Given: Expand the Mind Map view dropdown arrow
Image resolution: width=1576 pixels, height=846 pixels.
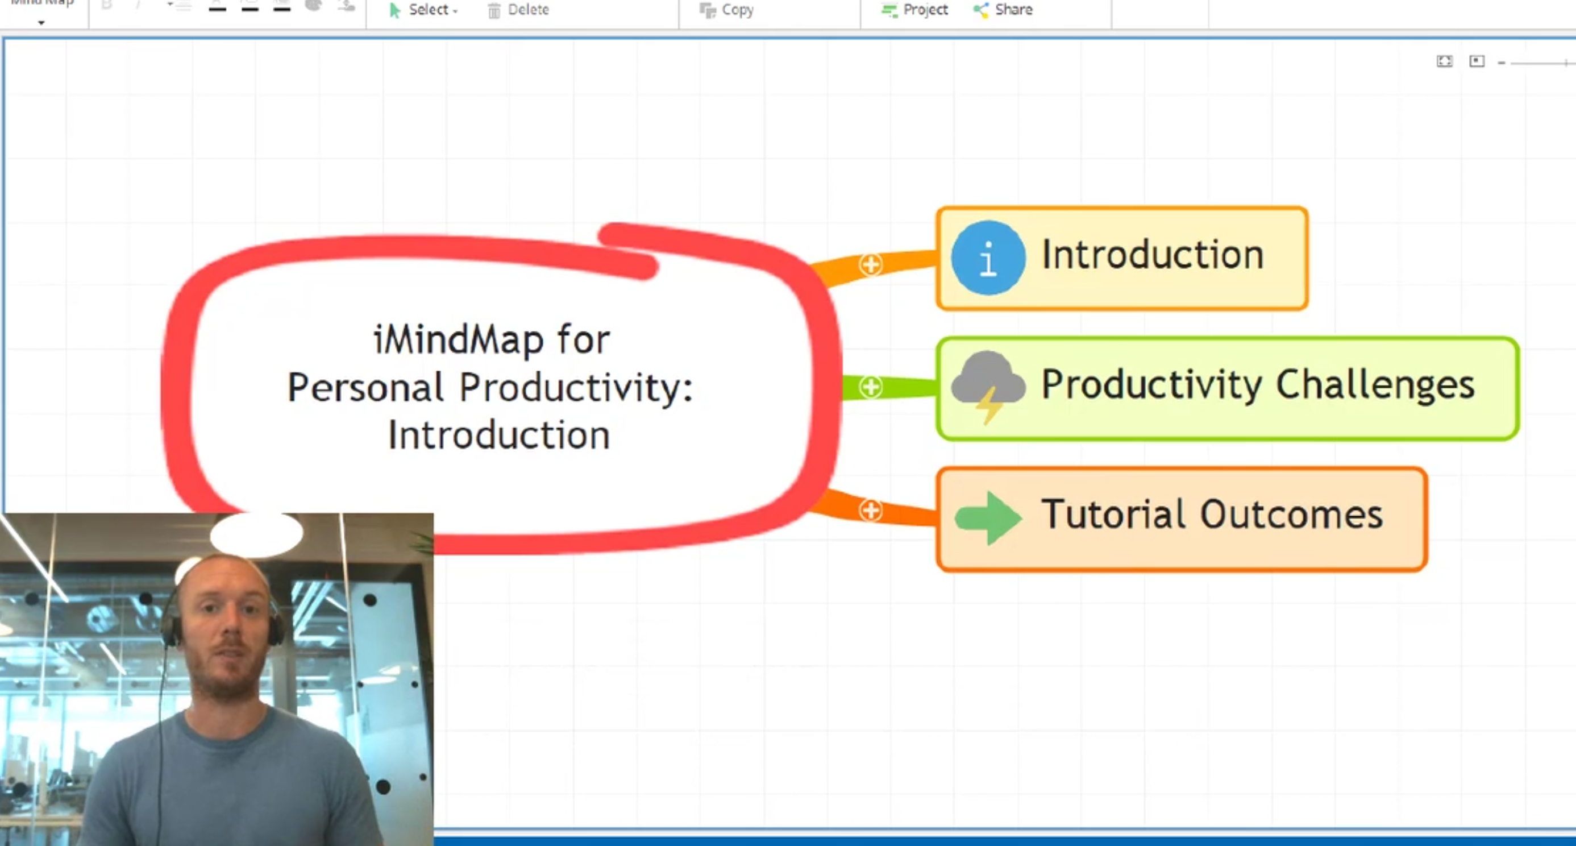Looking at the screenshot, I should coord(41,23).
